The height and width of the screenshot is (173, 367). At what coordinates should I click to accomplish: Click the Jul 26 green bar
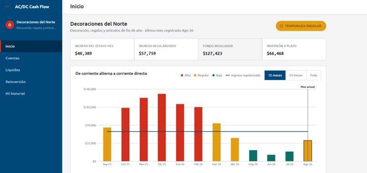(x=290, y=156)
